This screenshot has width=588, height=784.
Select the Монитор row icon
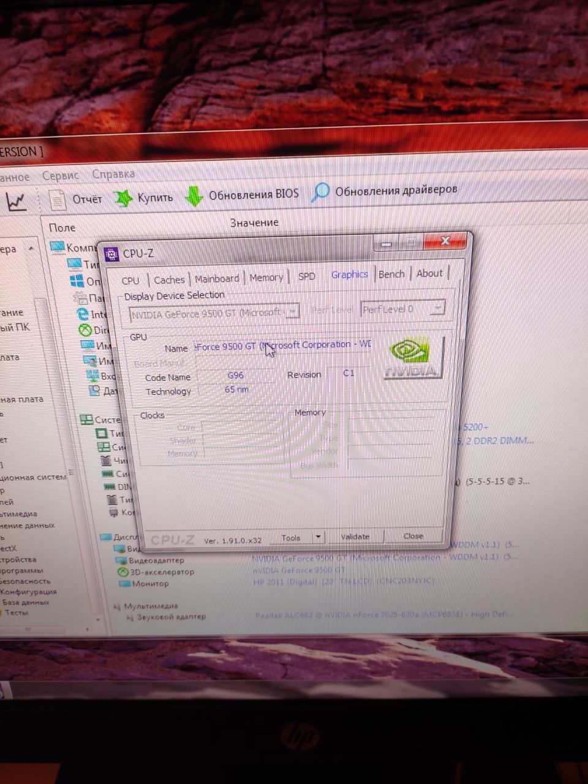124,584
